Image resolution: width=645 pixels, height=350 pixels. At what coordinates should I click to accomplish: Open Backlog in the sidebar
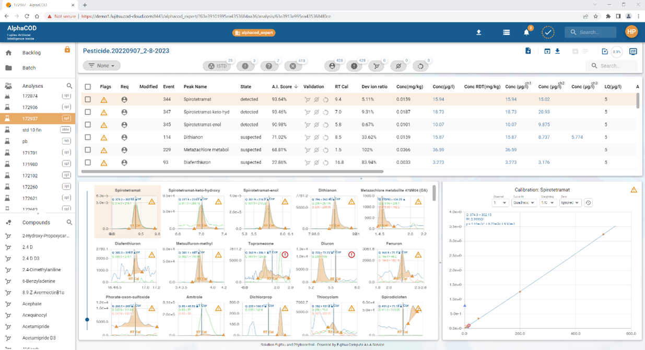(x=31, y=53)
